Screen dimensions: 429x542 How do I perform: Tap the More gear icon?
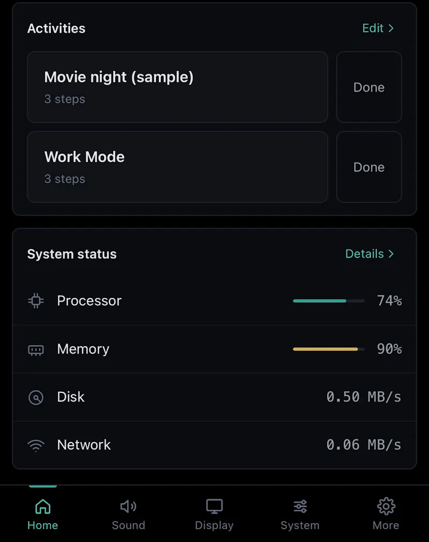[386, 507]
